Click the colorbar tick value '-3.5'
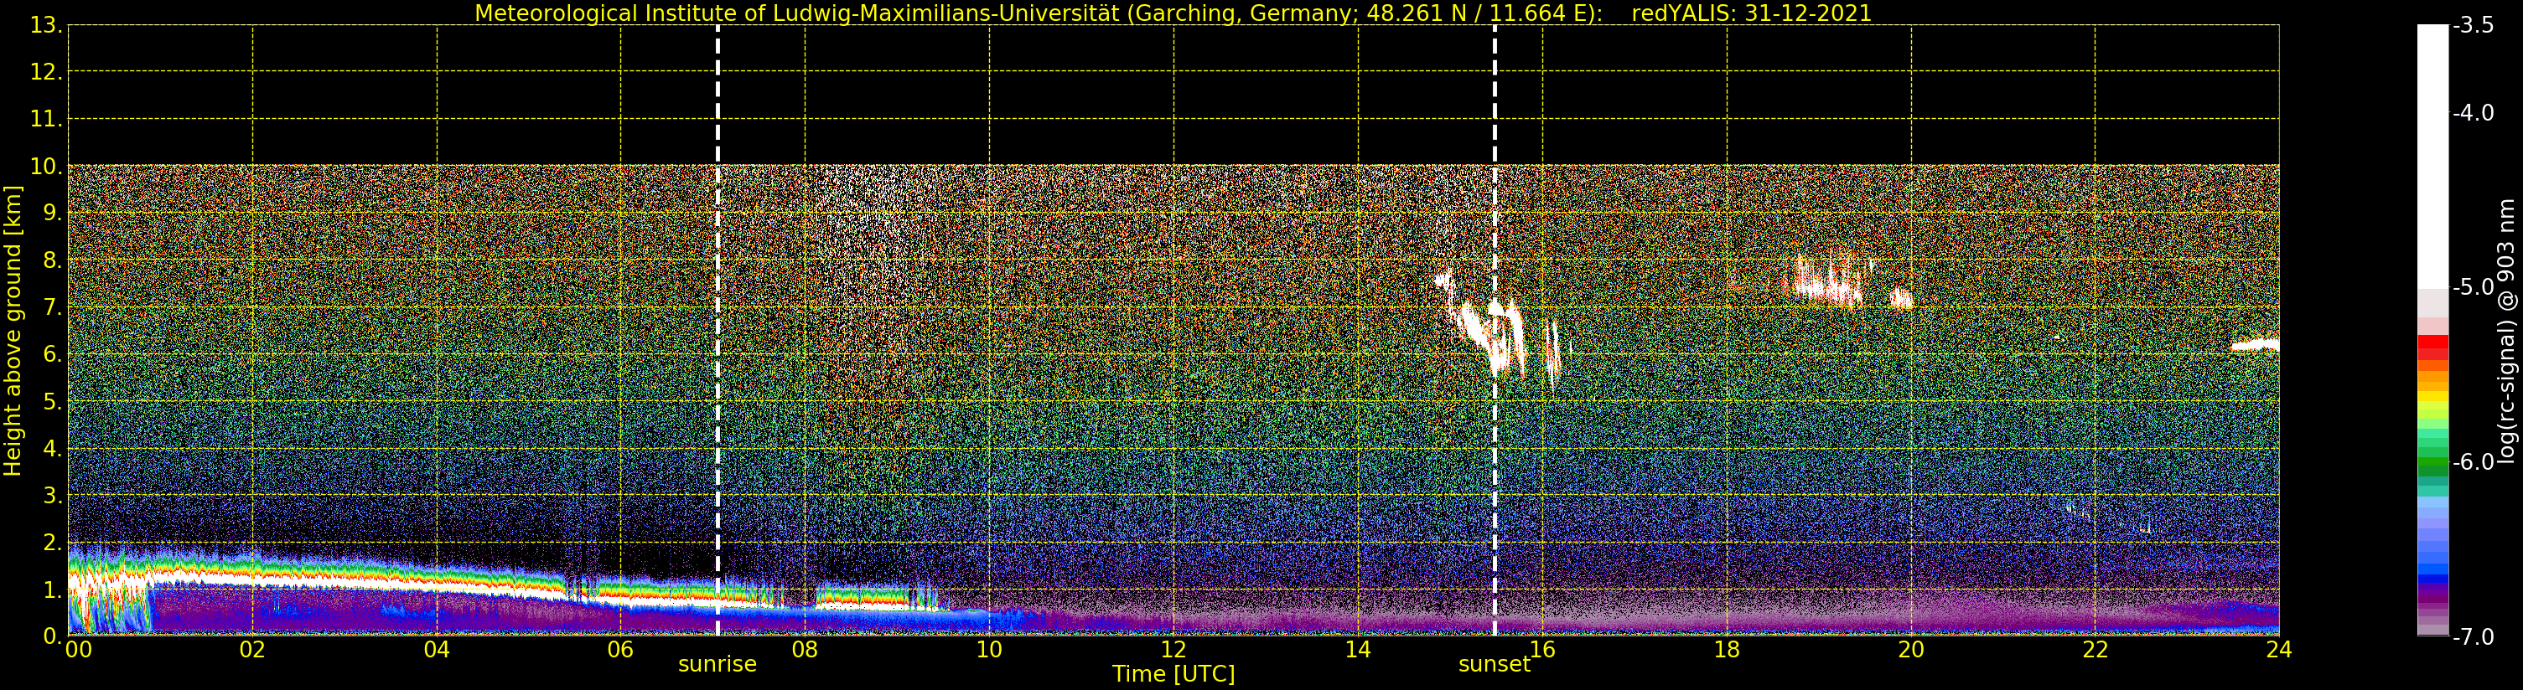 (2473, 25)
